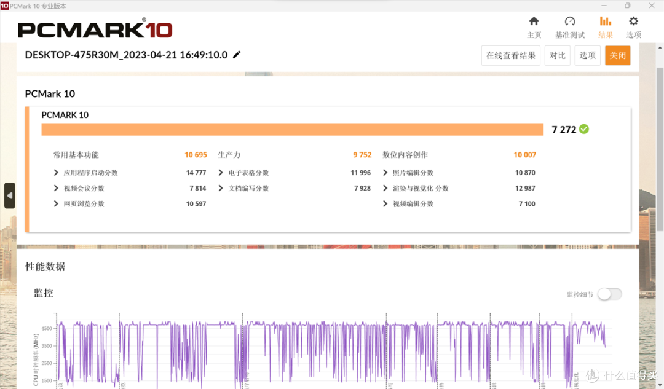Click the 常用基本功能 score 10 695
The width and height of the screenshot is (664, 389).
tap(196, 155)
